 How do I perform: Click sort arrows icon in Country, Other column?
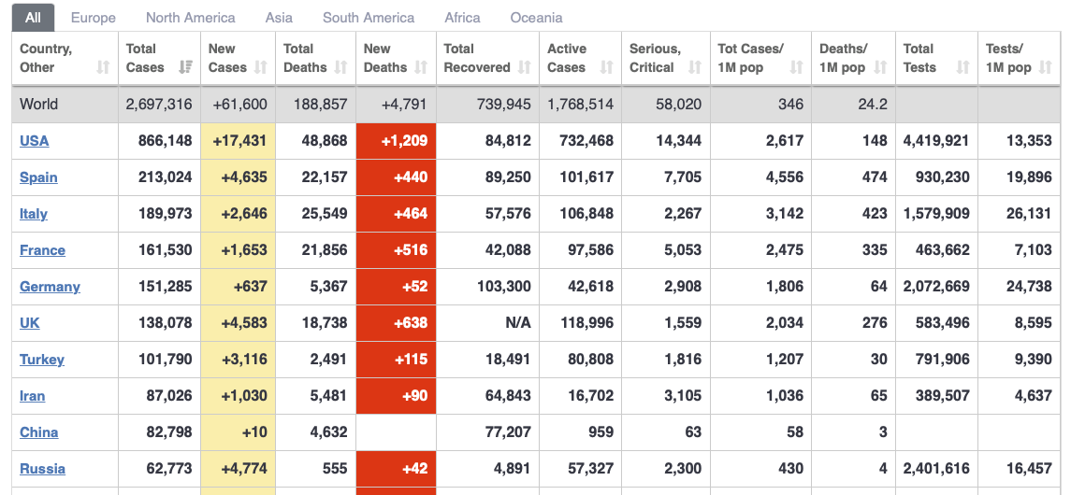tap(103, 67)
